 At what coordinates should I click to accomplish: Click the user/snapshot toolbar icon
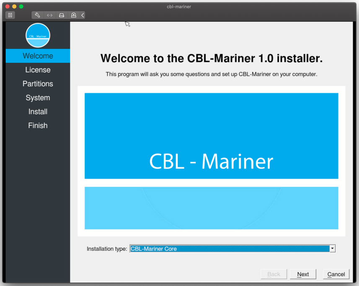click(73, 15)
